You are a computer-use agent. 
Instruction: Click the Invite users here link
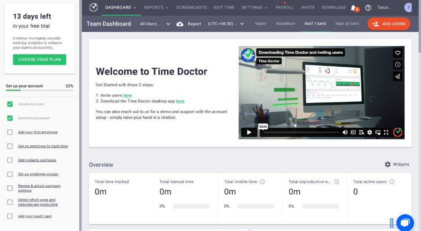pyautogui.click(x=128, y=95)
